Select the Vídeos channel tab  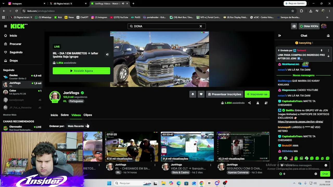coord(76,115)
